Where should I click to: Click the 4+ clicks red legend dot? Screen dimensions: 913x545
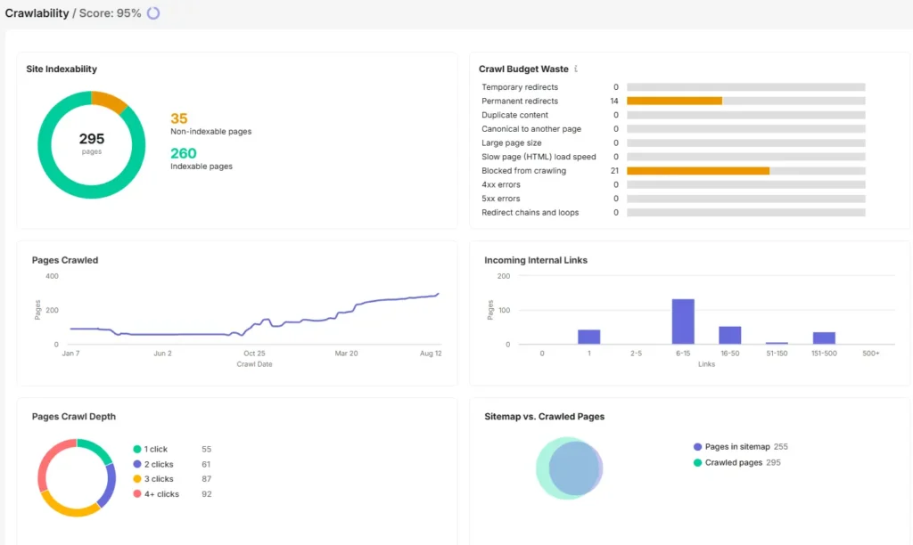click(136, 494)
